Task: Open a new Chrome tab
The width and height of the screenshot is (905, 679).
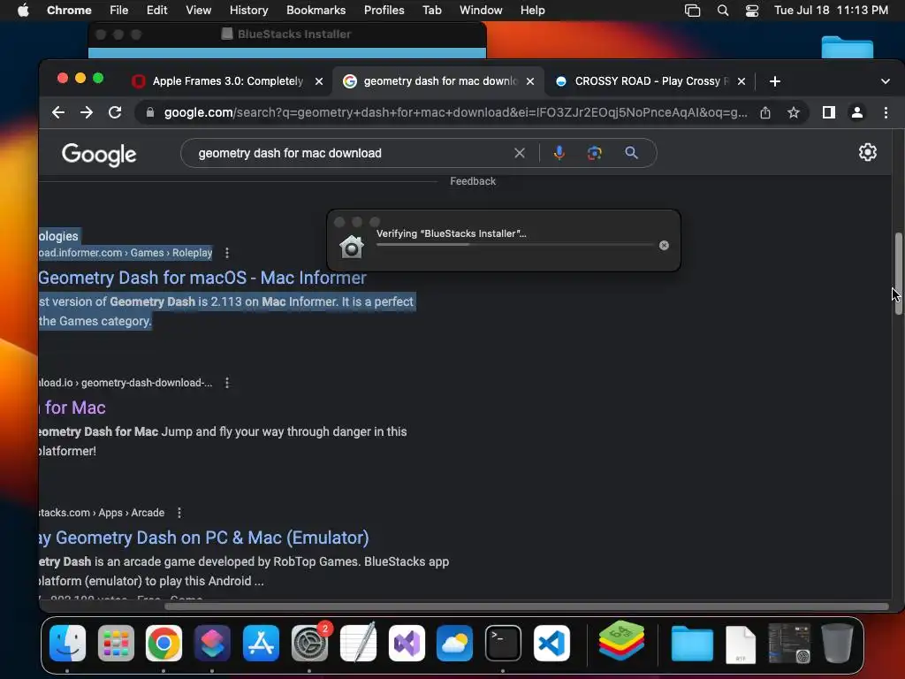Action: 775,81
